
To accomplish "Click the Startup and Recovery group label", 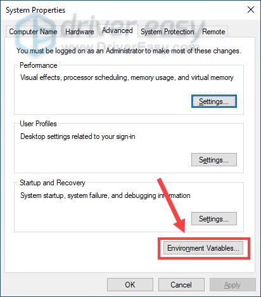I will click(53, 183).
